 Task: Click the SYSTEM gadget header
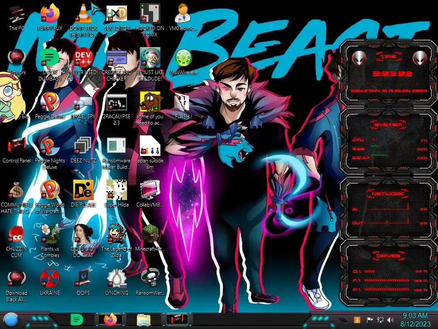(388, 125)
